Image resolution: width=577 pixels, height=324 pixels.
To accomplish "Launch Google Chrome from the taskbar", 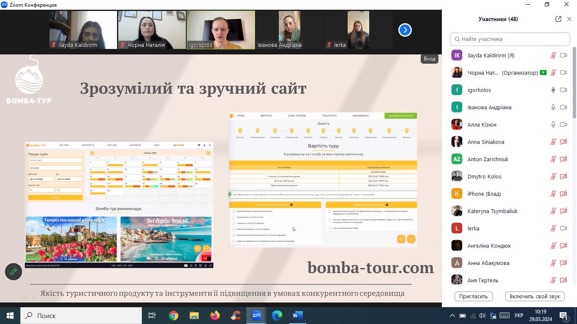I will tap(174, 316).
